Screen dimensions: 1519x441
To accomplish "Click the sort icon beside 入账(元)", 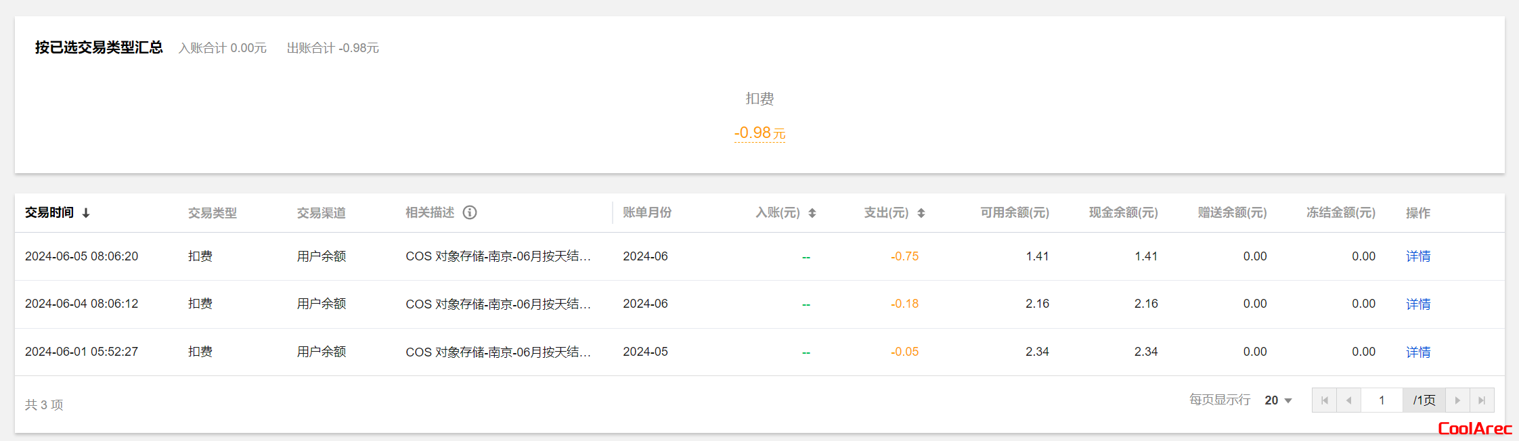I will tap(812, 213).
